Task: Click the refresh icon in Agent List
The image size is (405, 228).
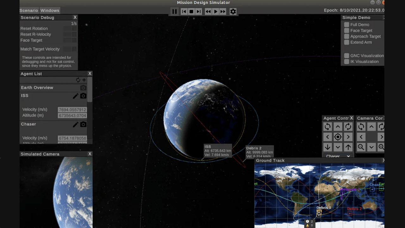Action: 78,80
